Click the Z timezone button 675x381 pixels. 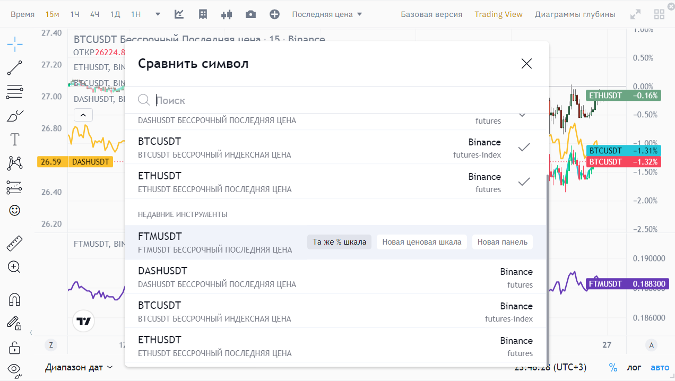[51, 345]
